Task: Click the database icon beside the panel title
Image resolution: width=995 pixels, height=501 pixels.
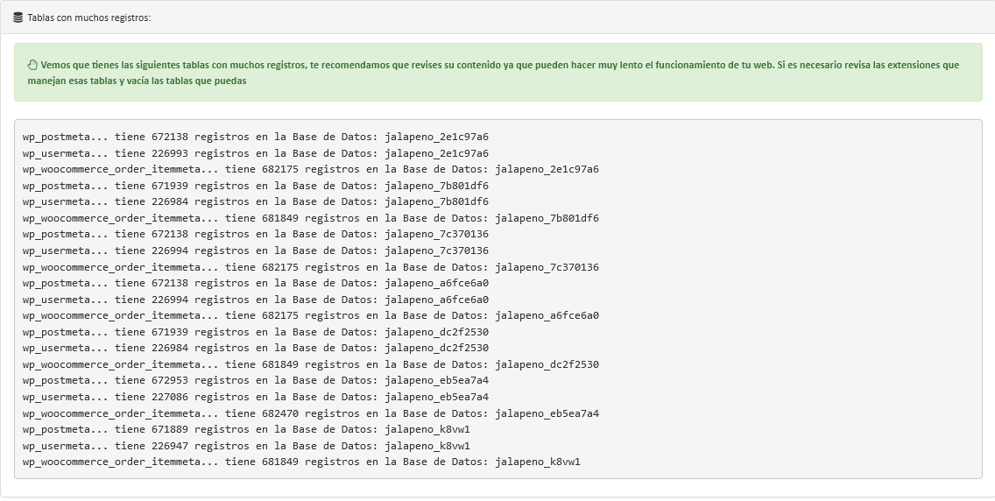Action: click(18, 18)
